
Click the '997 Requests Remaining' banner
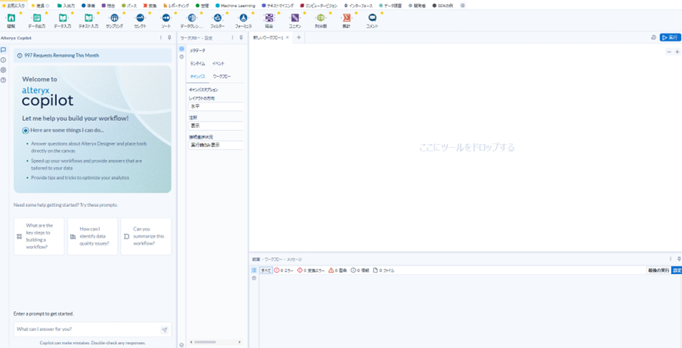pos(92,55)
